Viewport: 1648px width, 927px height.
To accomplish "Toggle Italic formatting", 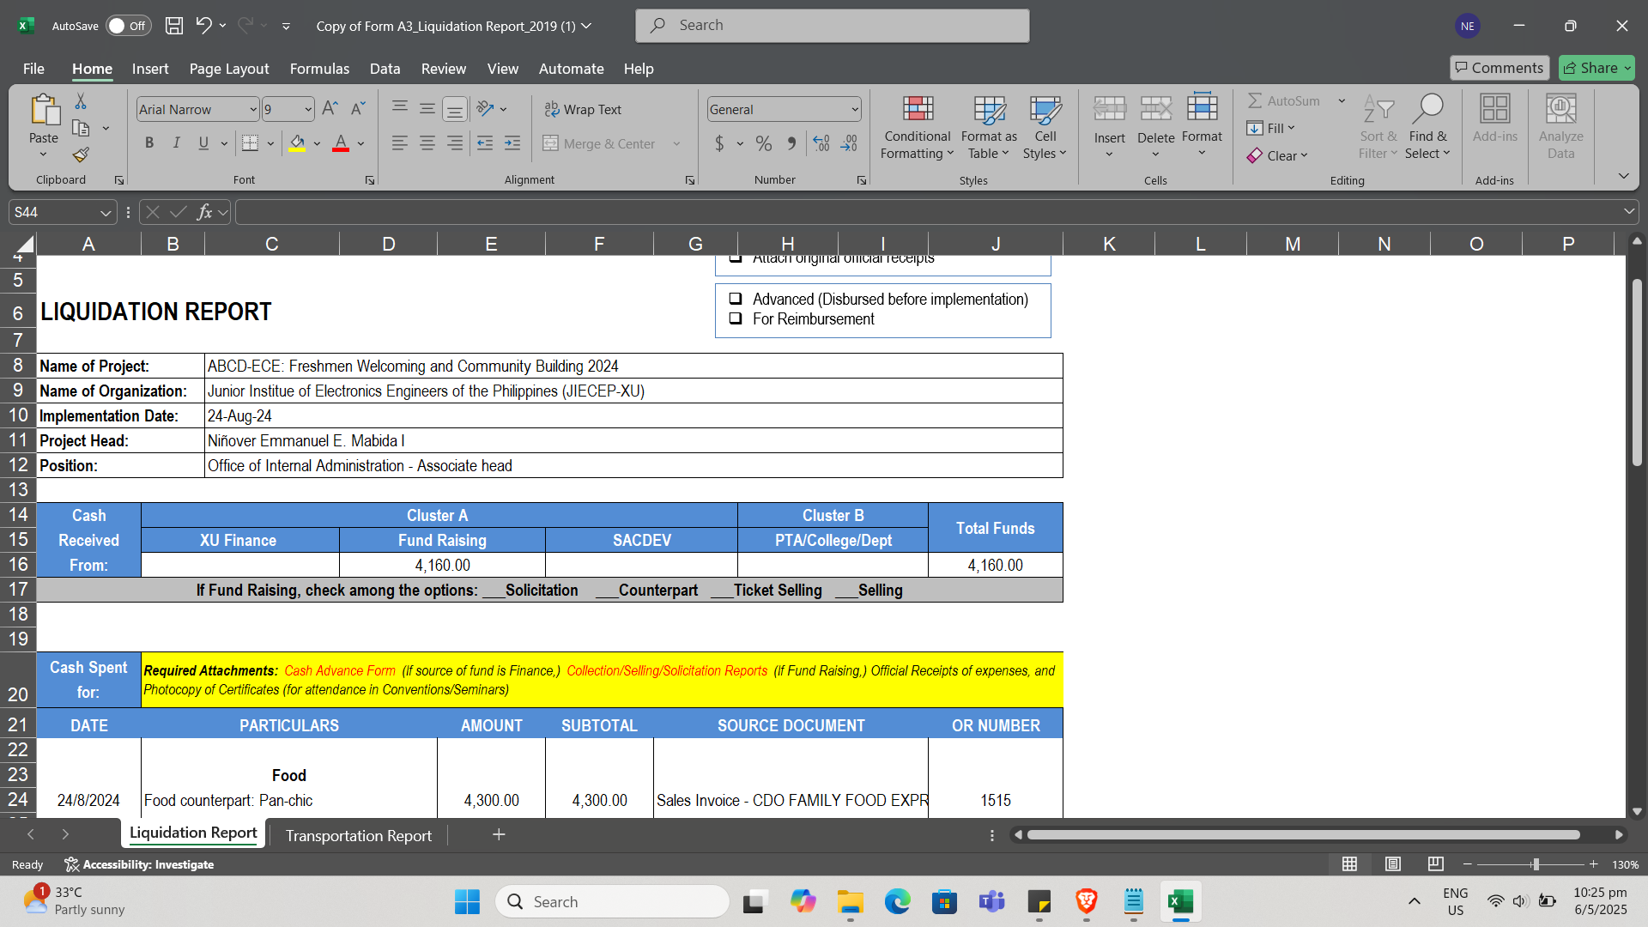I will (176, 143).
